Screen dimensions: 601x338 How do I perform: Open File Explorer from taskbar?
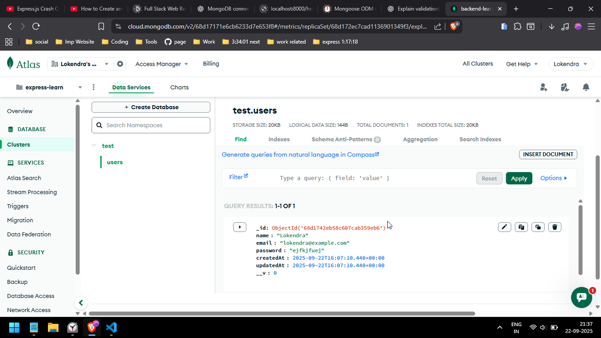53,328
